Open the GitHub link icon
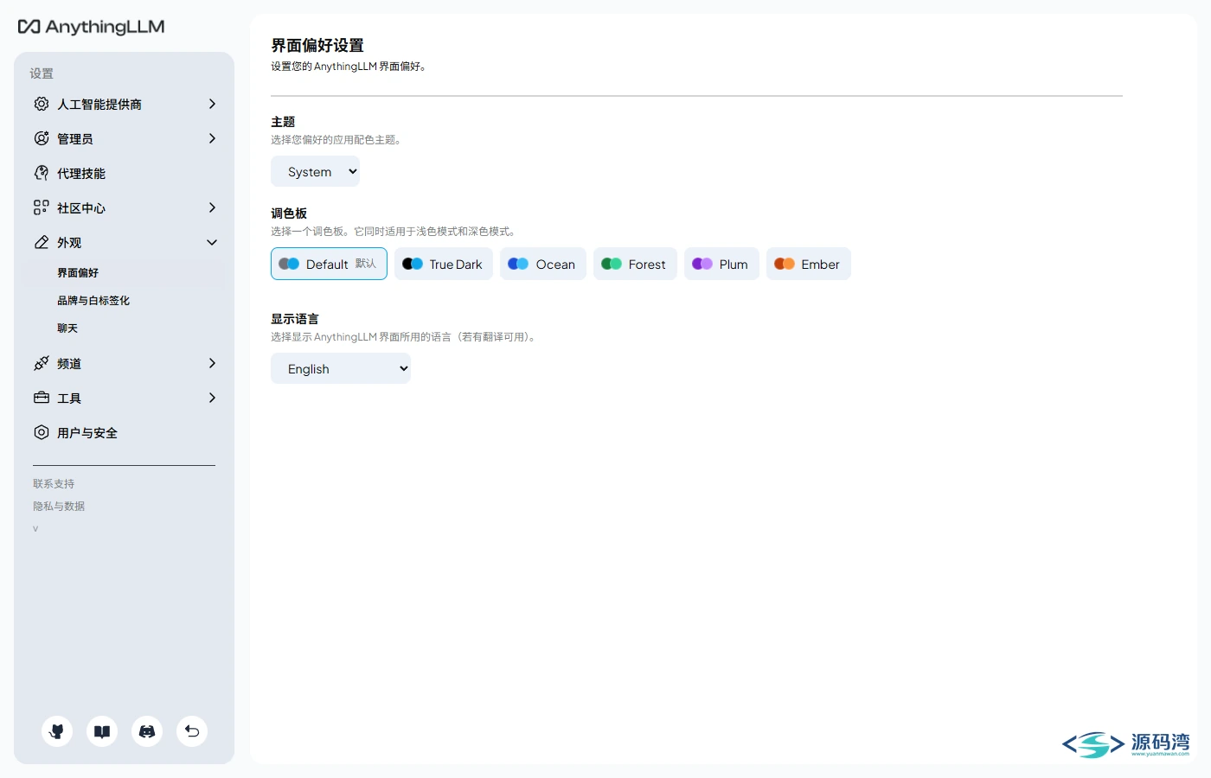Viewport: 1211px width, 778px height. click(x=57, y=731)
